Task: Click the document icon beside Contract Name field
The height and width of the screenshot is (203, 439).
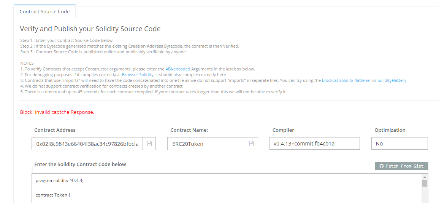Action: pos(251,144)
